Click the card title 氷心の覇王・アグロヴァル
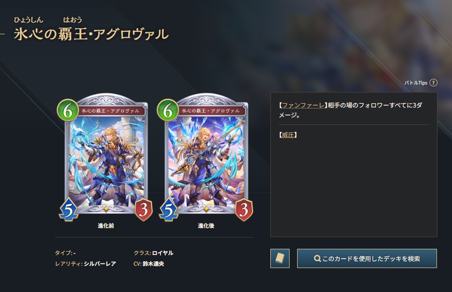Image resolution: width=452 pixels, height=292 pixels. [x=91, y=34]
